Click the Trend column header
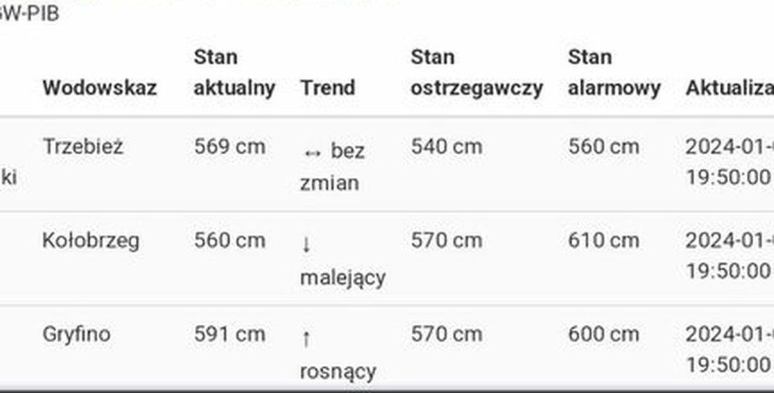The image size is (774, 393). click(x=328, y=88)
